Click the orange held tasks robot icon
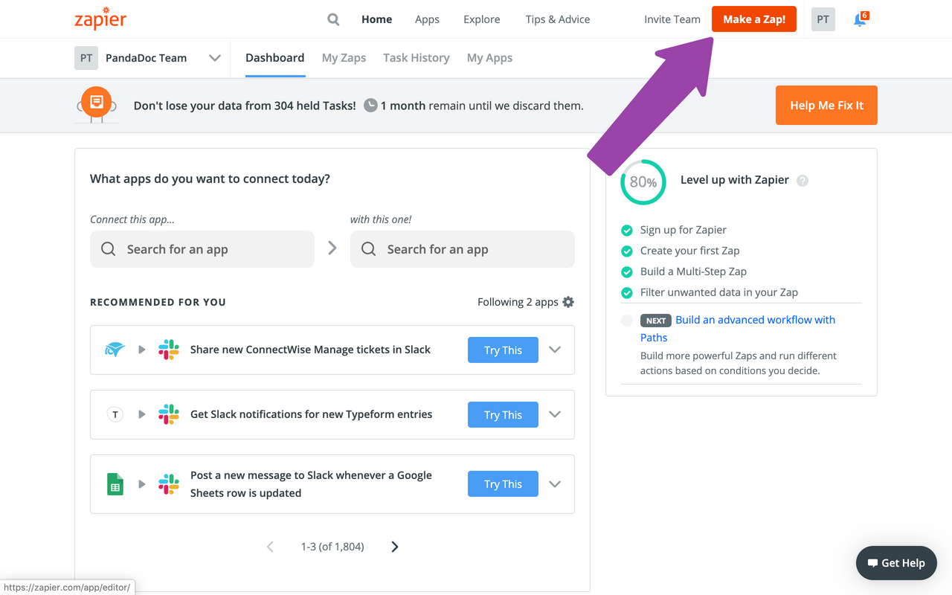The width and height of the screenshot is (952, 595). coord(96,105)
